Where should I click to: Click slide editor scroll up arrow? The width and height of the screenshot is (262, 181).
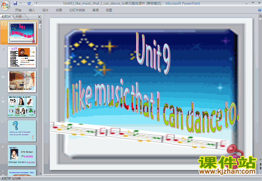coord(260,16)
